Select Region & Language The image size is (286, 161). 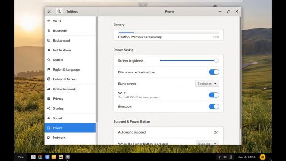point(70,69)
